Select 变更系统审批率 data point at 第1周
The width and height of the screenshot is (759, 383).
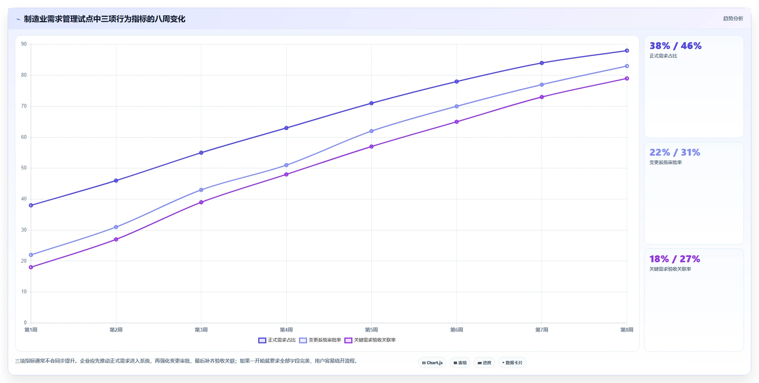(31, 255)
